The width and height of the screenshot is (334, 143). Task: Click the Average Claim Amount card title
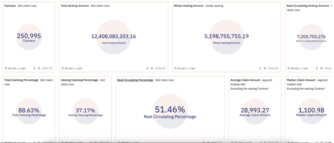(x=245, y=80)
